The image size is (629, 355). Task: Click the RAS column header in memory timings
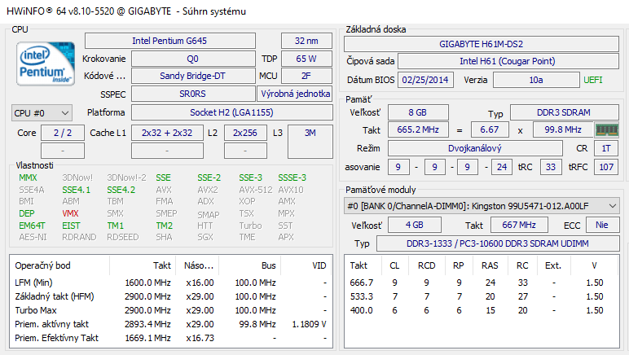pyautogui.click(x=490, y=265)
